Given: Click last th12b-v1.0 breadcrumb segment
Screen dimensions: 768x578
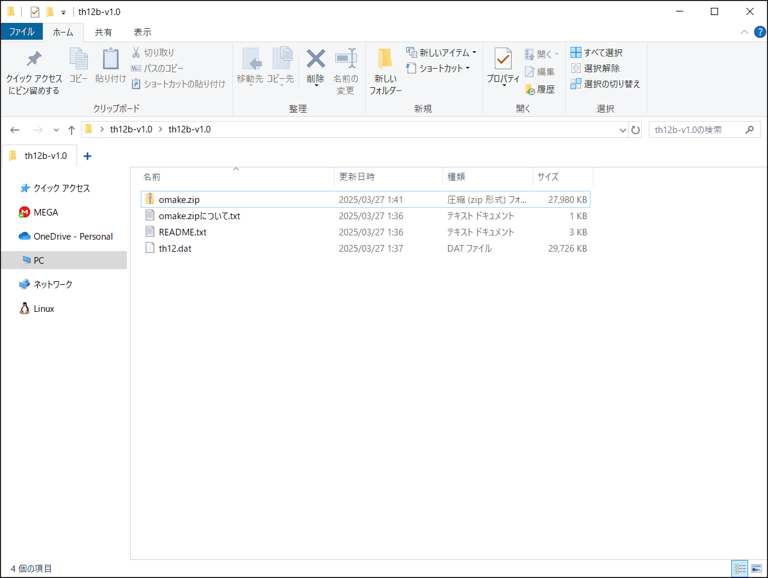Looking at the screenshot, I should [x=190, y=129].
